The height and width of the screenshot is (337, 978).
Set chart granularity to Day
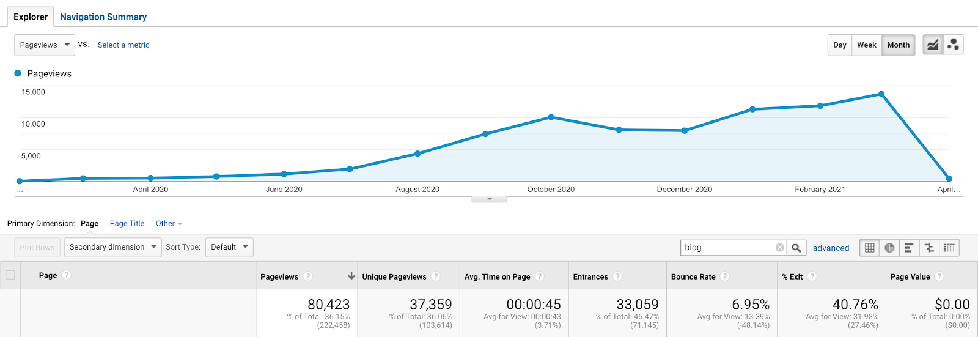point(840,45)
